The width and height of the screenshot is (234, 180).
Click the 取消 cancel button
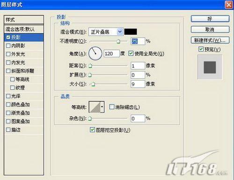[x=210, y=30]
